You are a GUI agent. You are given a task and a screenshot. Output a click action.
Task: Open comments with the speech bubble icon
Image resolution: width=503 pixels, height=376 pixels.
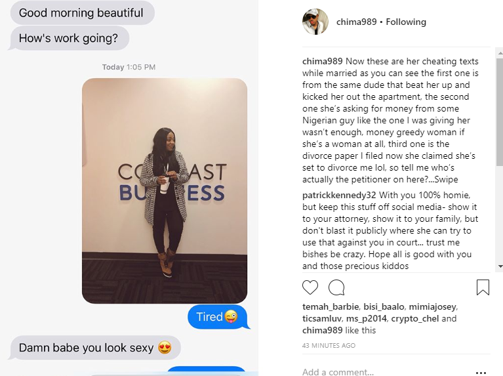[x=336, y=287]
